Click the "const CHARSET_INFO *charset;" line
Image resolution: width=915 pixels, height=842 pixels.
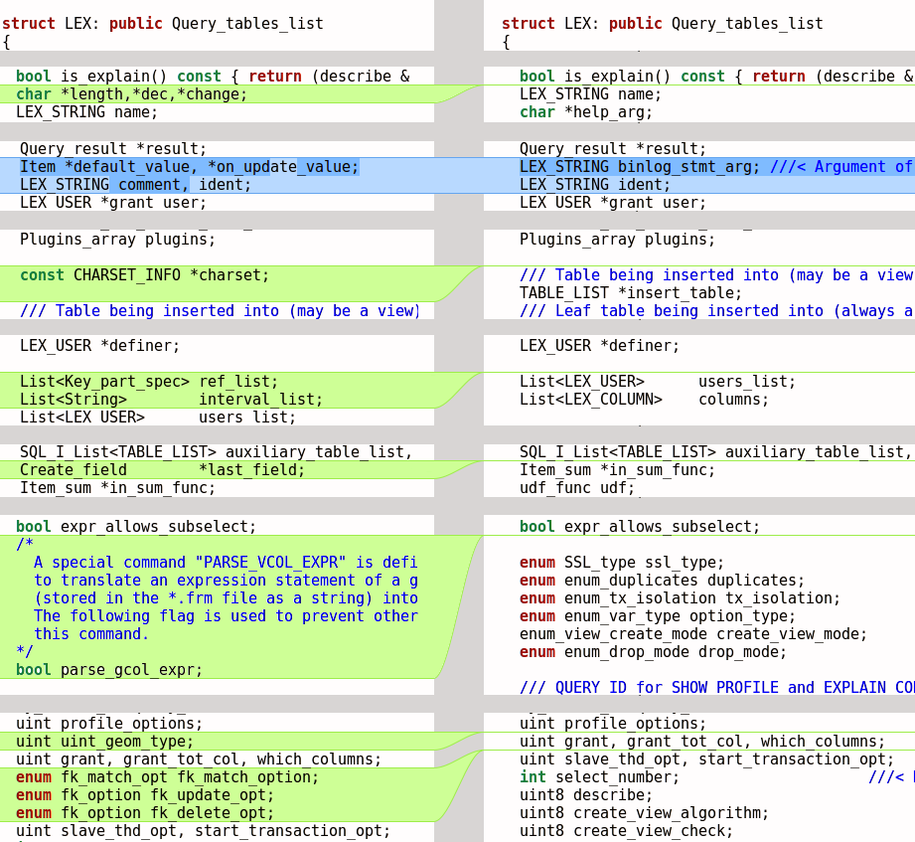[144, 275]
